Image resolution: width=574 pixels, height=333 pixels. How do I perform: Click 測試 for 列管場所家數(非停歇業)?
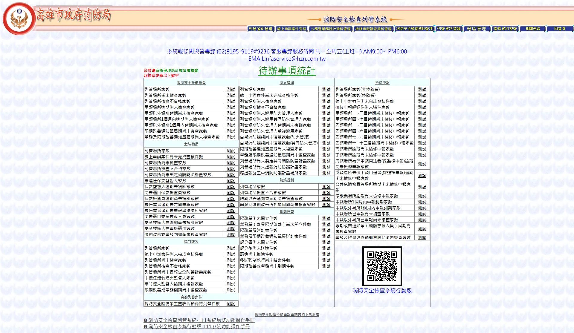[x=422, y=89]
